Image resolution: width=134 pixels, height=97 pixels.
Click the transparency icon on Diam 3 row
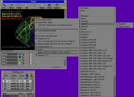[x=30, y=63]
